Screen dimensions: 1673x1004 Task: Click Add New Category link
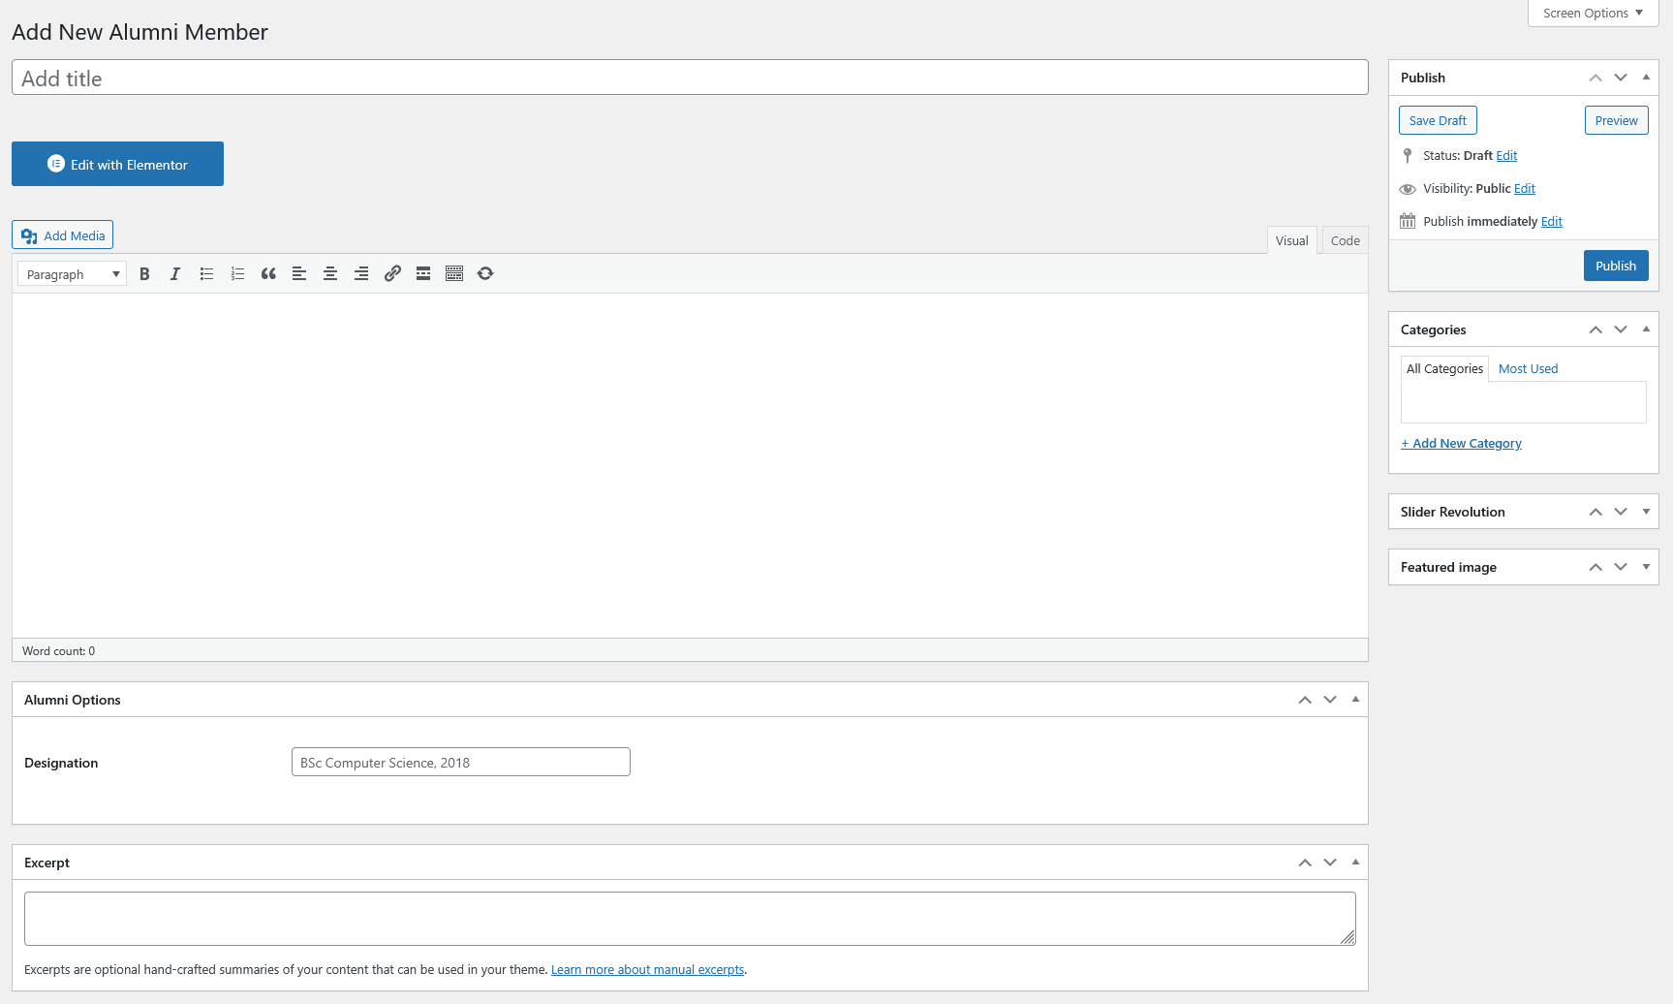click(1461, 443)
